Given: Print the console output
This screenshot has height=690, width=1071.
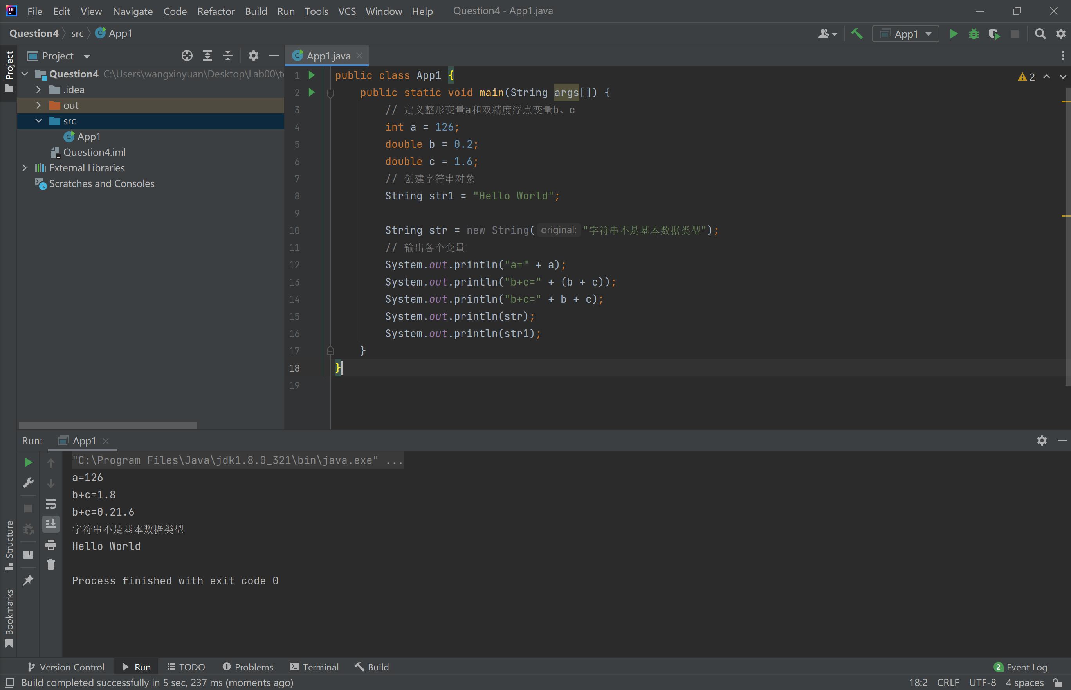Looking at the screenshot, I should point(51,544).
